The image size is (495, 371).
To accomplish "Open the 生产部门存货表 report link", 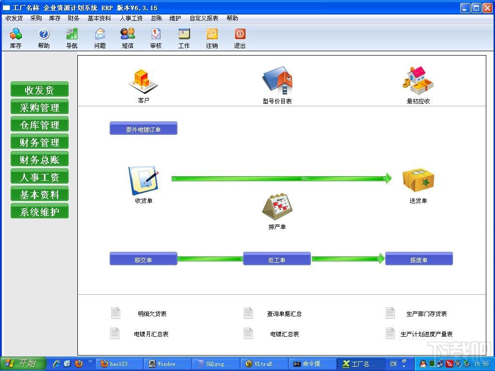I will pyautogui.click(x=426, y=314).
